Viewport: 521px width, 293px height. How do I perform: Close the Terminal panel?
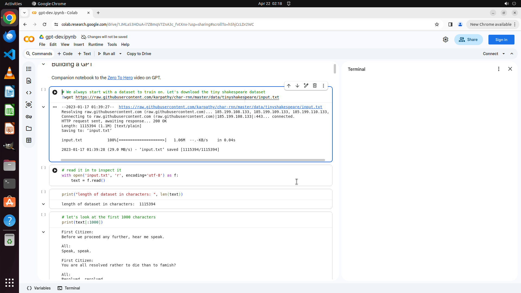pos(510,69)
